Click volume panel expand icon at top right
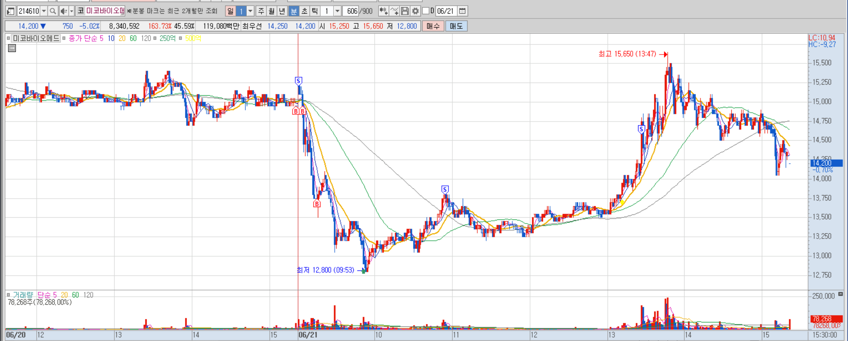 (840, 294)
